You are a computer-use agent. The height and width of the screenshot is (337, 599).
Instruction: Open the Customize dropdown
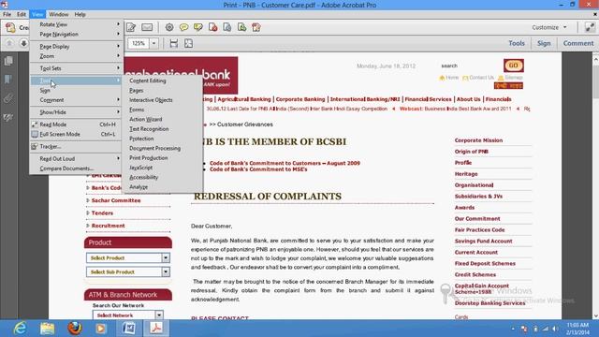click(549, 27)
